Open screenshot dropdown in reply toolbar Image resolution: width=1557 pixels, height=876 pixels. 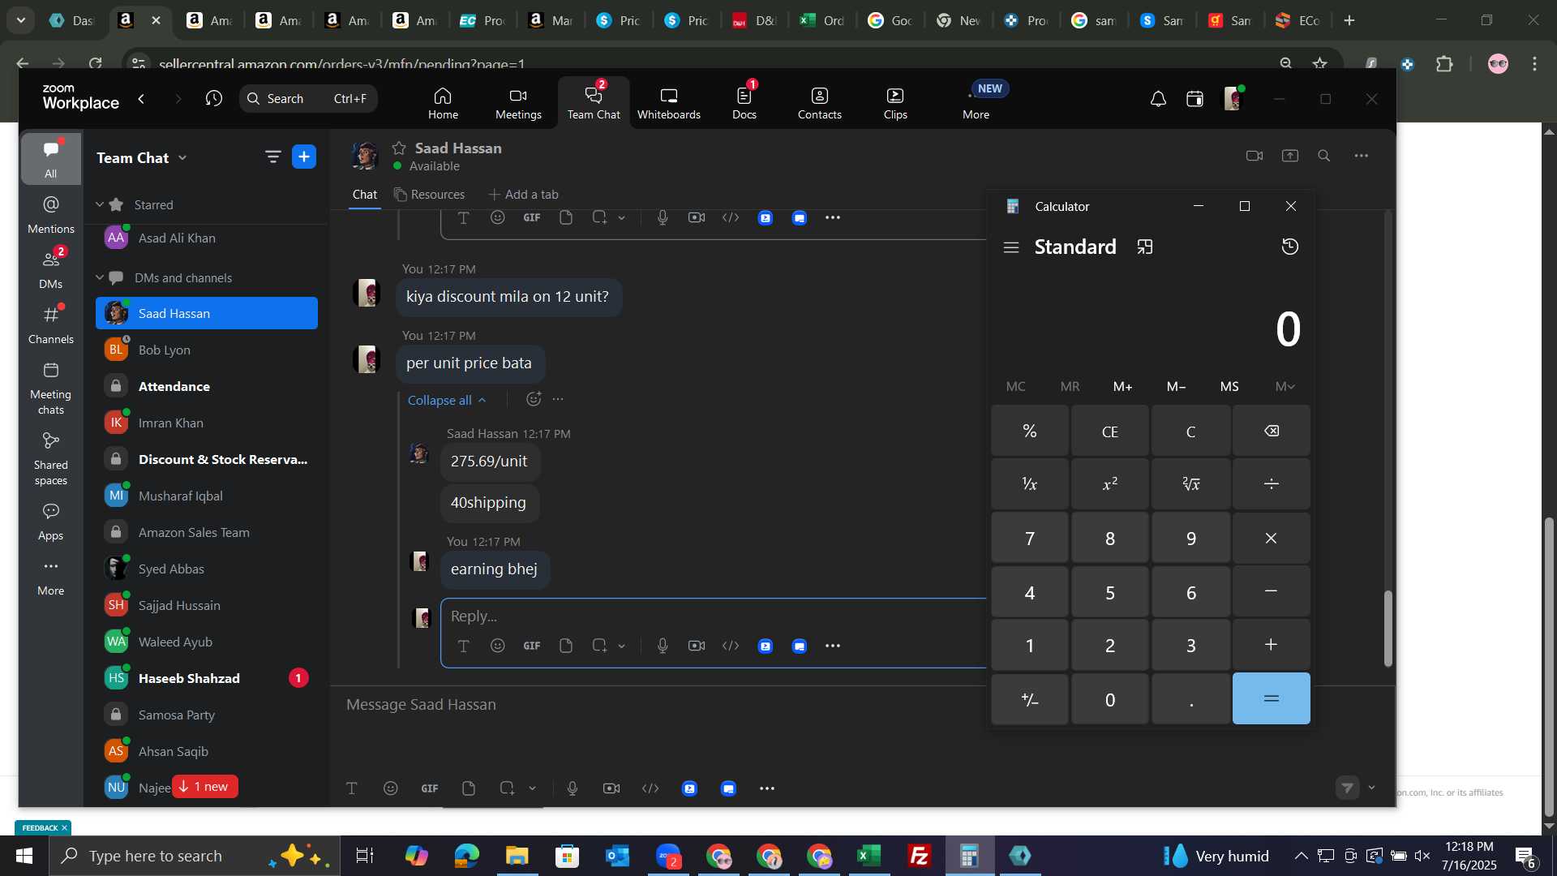(x=622, y=646)
